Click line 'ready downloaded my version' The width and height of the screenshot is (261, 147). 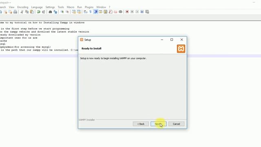[20, 35]
